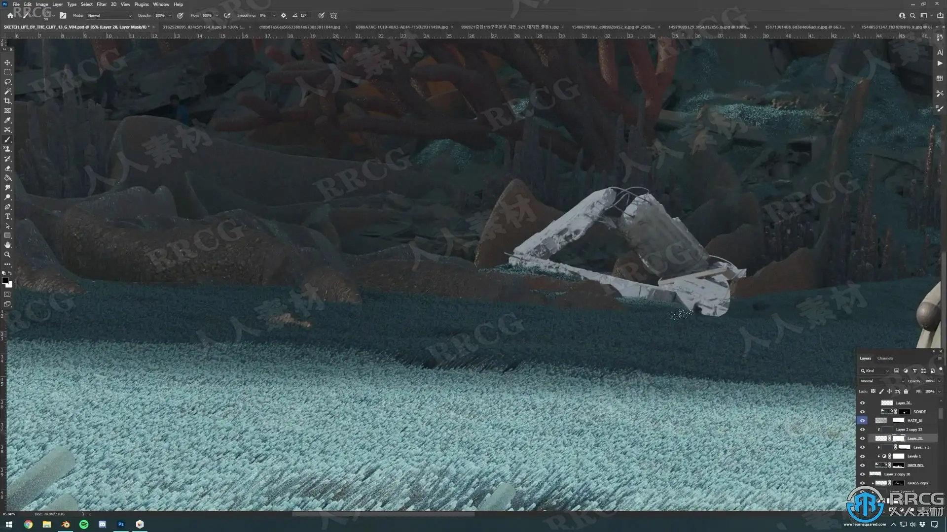Viewport: 947px width, 532px height.
Task: Select the Frame tool
Action: tap(7, 110)
